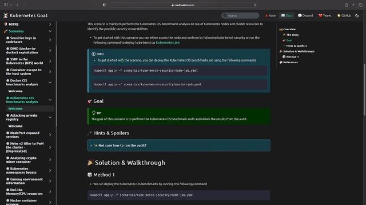This screenshot has width=366, height=205.
Task: Expand Analyzing crypto miner container chevron
Action: coord(50,160)
